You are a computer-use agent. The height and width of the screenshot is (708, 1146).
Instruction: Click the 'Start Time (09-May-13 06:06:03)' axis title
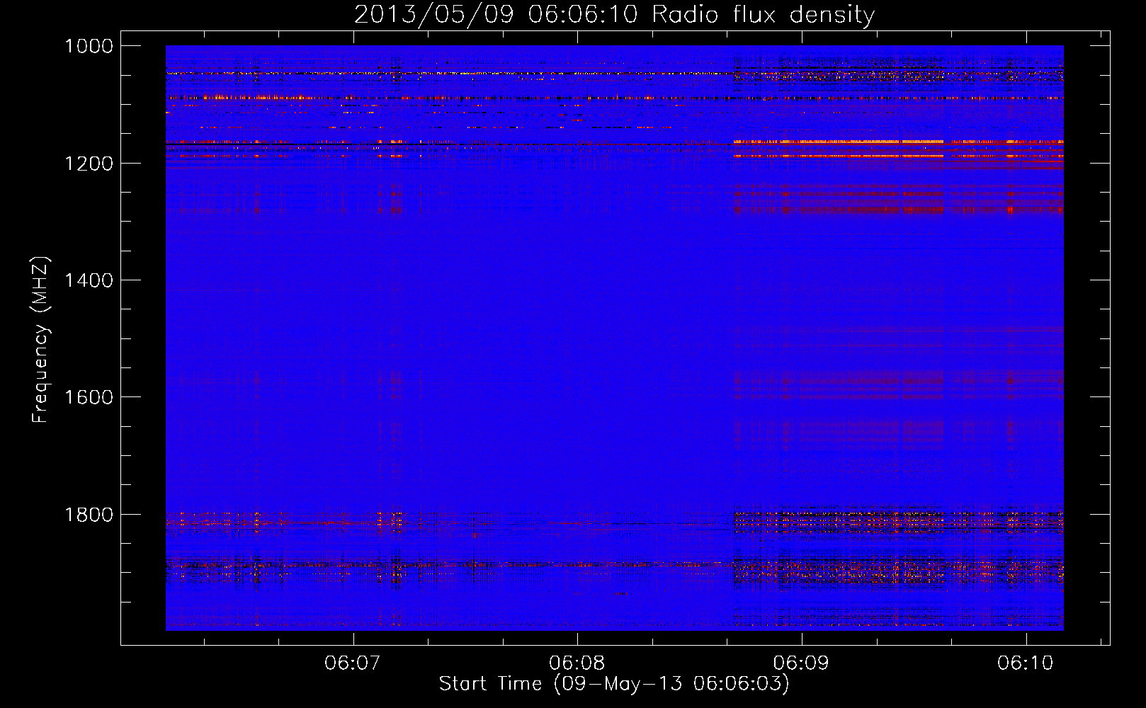pyautogui.click(x=614, y=684)
